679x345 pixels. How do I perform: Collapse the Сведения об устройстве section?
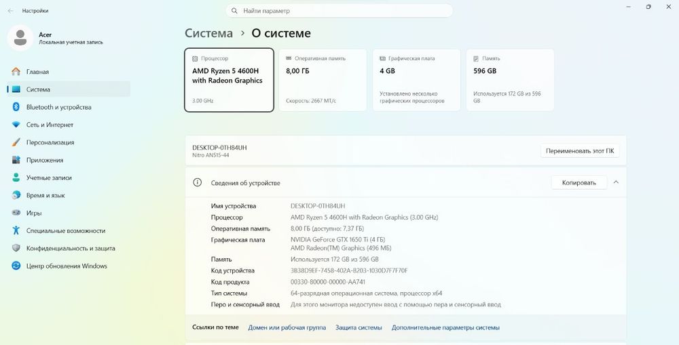[x=616, y=182]
